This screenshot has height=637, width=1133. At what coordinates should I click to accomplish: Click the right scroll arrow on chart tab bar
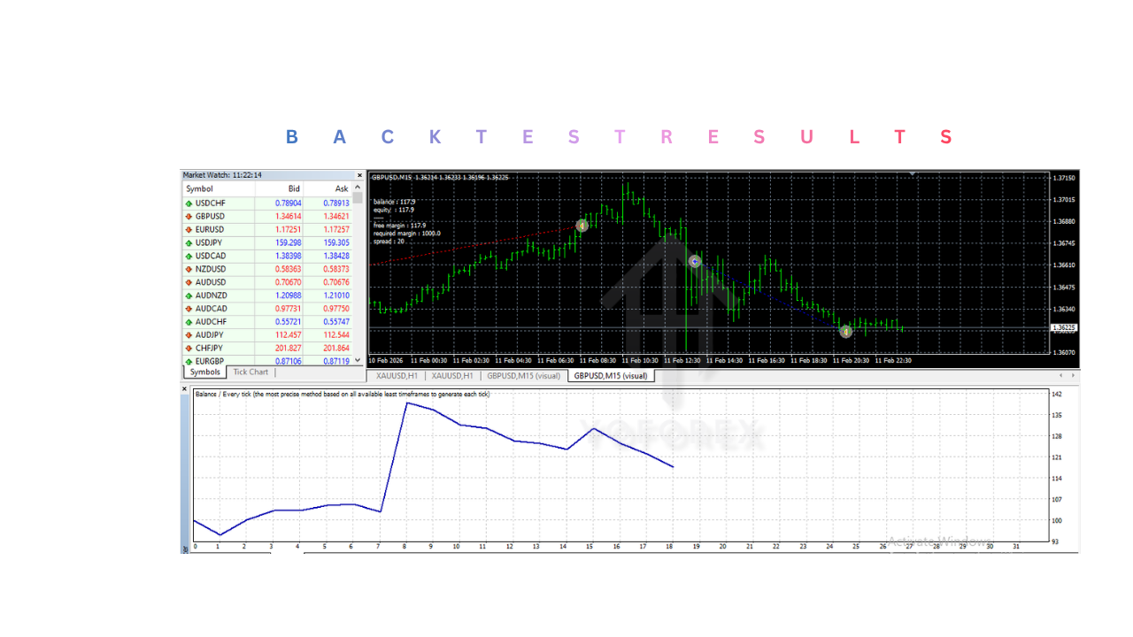pos(1072,375)
